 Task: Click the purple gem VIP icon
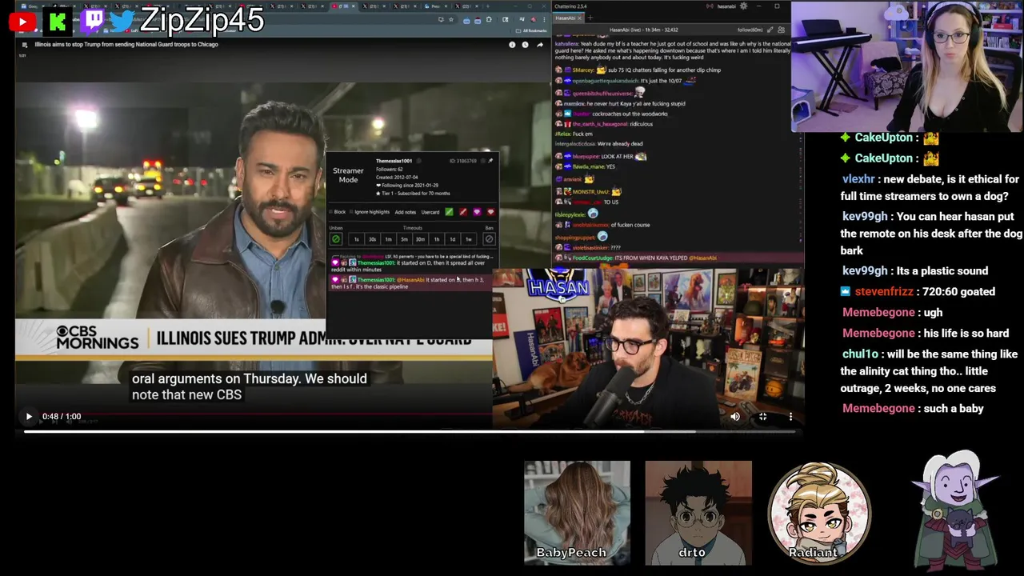[x=477, y=212]
